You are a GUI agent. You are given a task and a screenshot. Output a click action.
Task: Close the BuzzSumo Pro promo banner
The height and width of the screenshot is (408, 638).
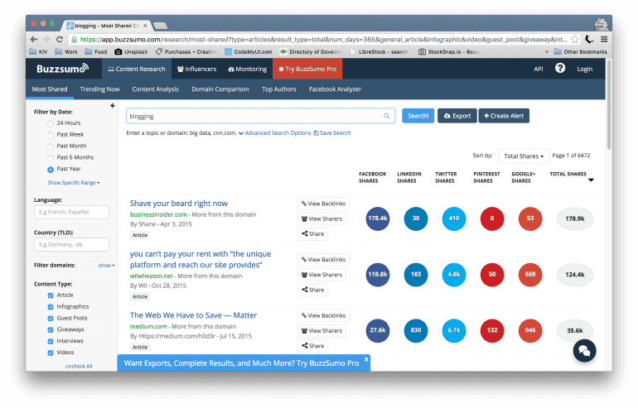pyautogui.click(x=366, y=359)
